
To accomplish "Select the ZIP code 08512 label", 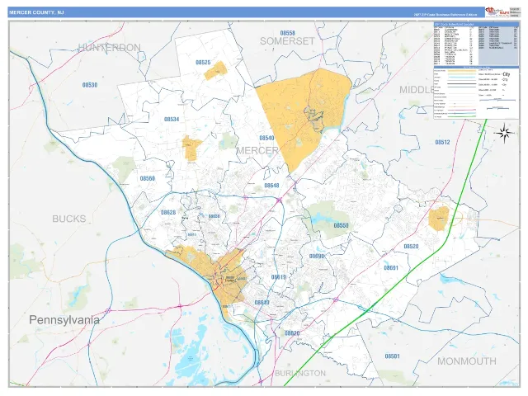I will [x=442, y=142].
